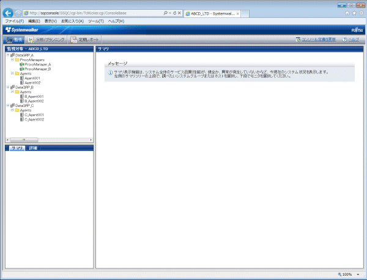Collapse the DataGRP_C tree node
367x280 pixels.
click(8, 105)
